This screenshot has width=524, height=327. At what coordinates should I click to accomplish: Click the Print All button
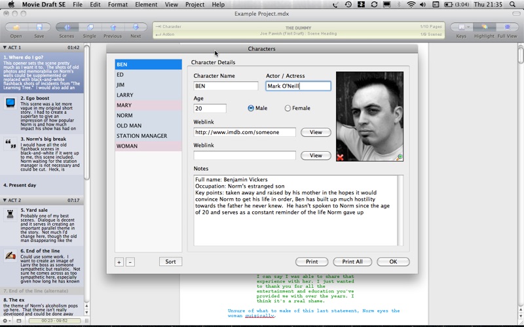[x=356, y=262]
